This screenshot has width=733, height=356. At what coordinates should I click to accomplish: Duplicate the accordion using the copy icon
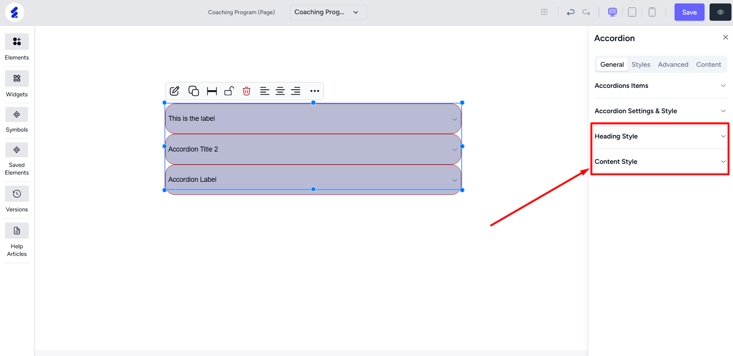tap(193, 91)
